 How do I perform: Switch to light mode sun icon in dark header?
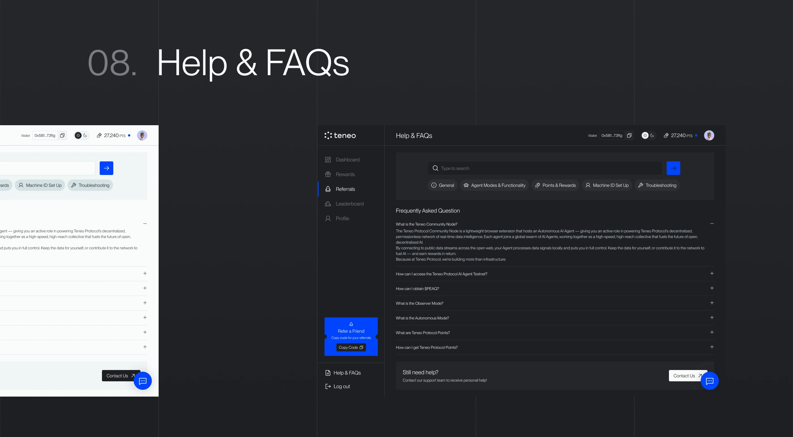point(645,135)
